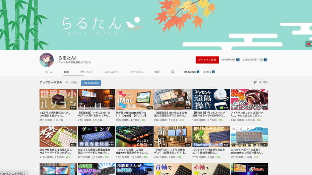Click title 1.6万円で世界最小なパソコンが意外と強かった
This screenshot has width=312, height=175.
click(55, 114)
